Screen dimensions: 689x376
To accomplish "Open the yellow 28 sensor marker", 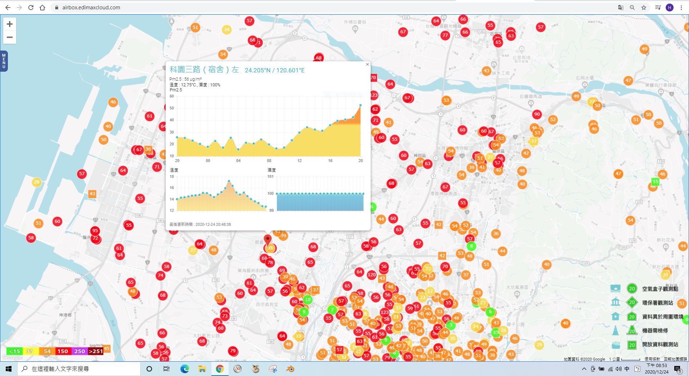I will pyautogui.click(x=36, y=182).
